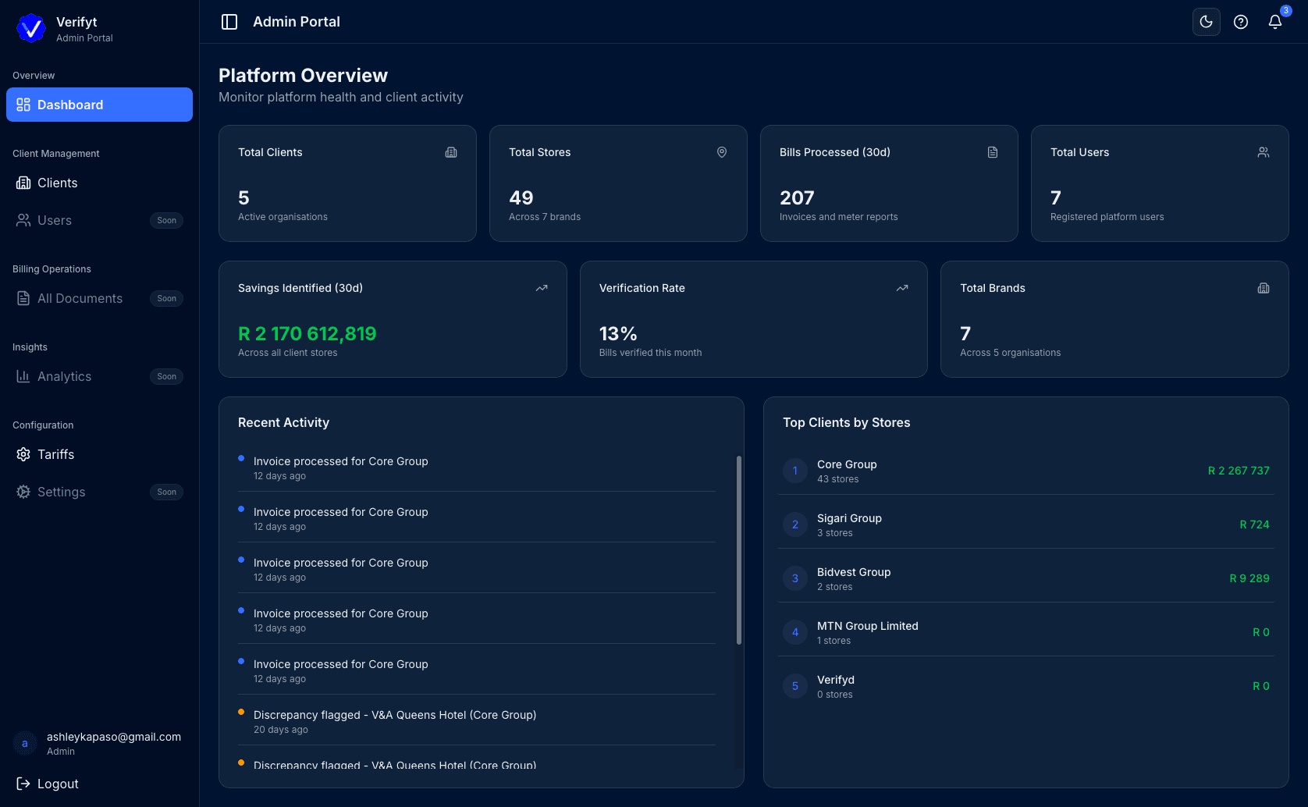1308x807 pixels.
Task: Open help via question mark icon
Action: (1241, 22)
